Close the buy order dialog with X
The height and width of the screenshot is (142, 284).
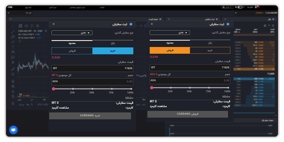point(54,24)
